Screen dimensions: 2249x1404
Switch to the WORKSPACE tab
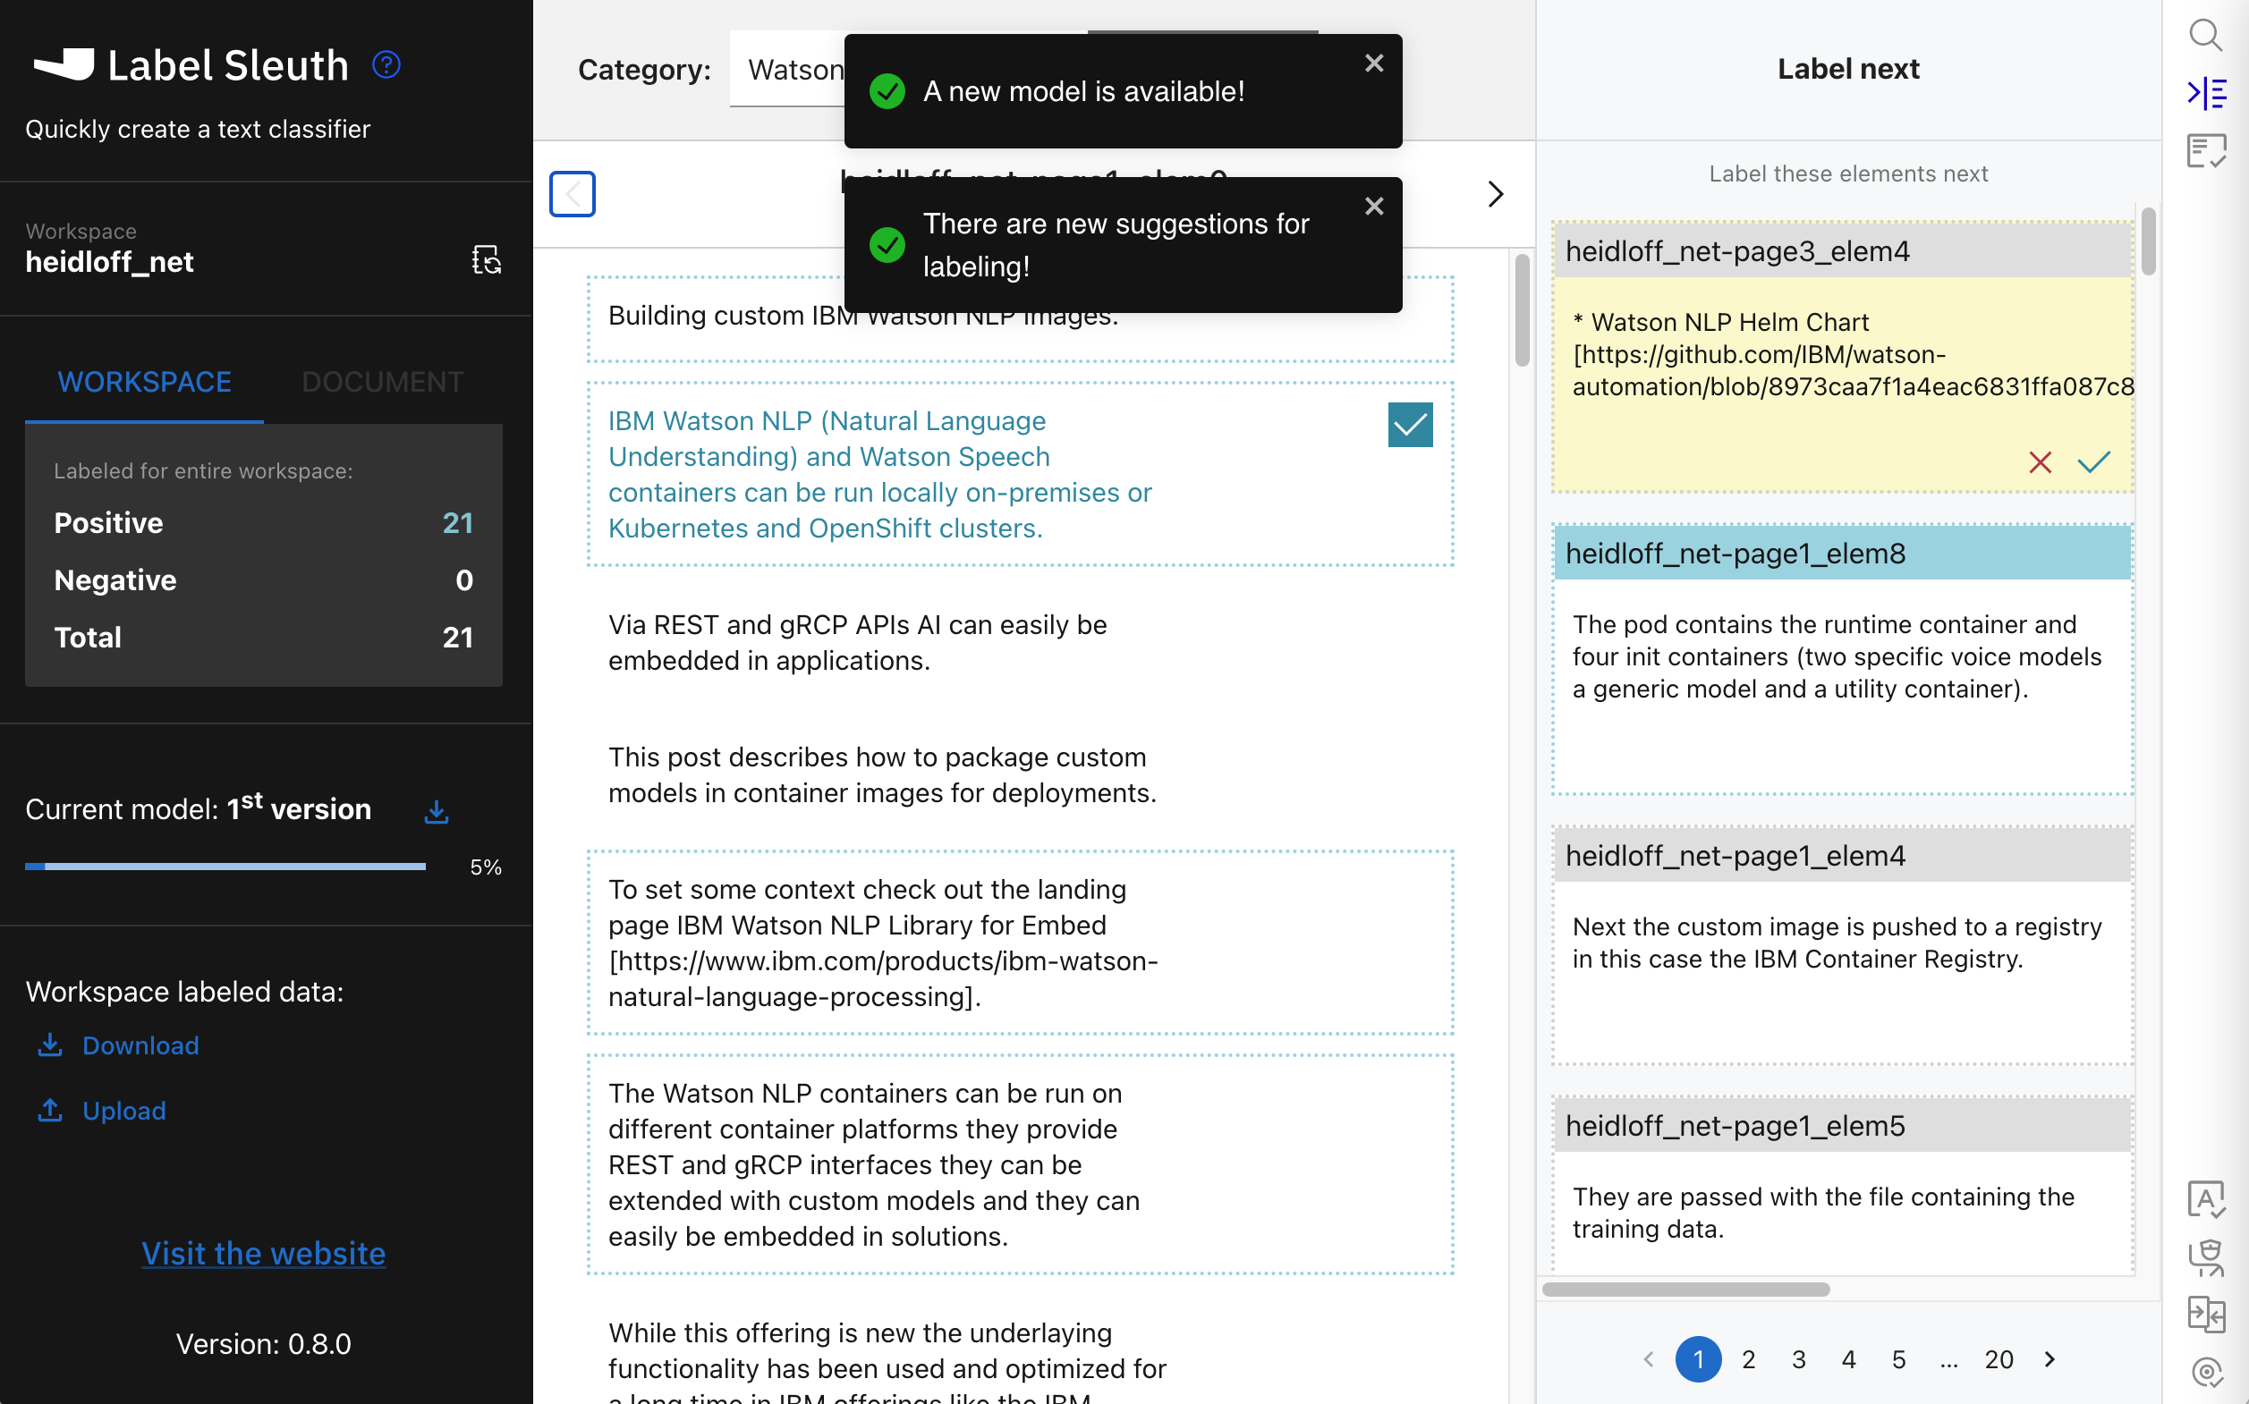click(x=144, y=382)
